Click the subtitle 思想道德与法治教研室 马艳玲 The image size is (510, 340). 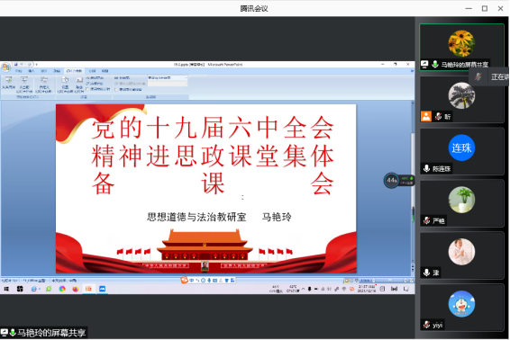[219, 217]
